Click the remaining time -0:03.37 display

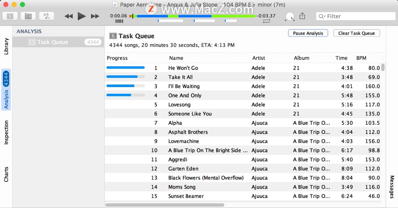coord(266,16)
